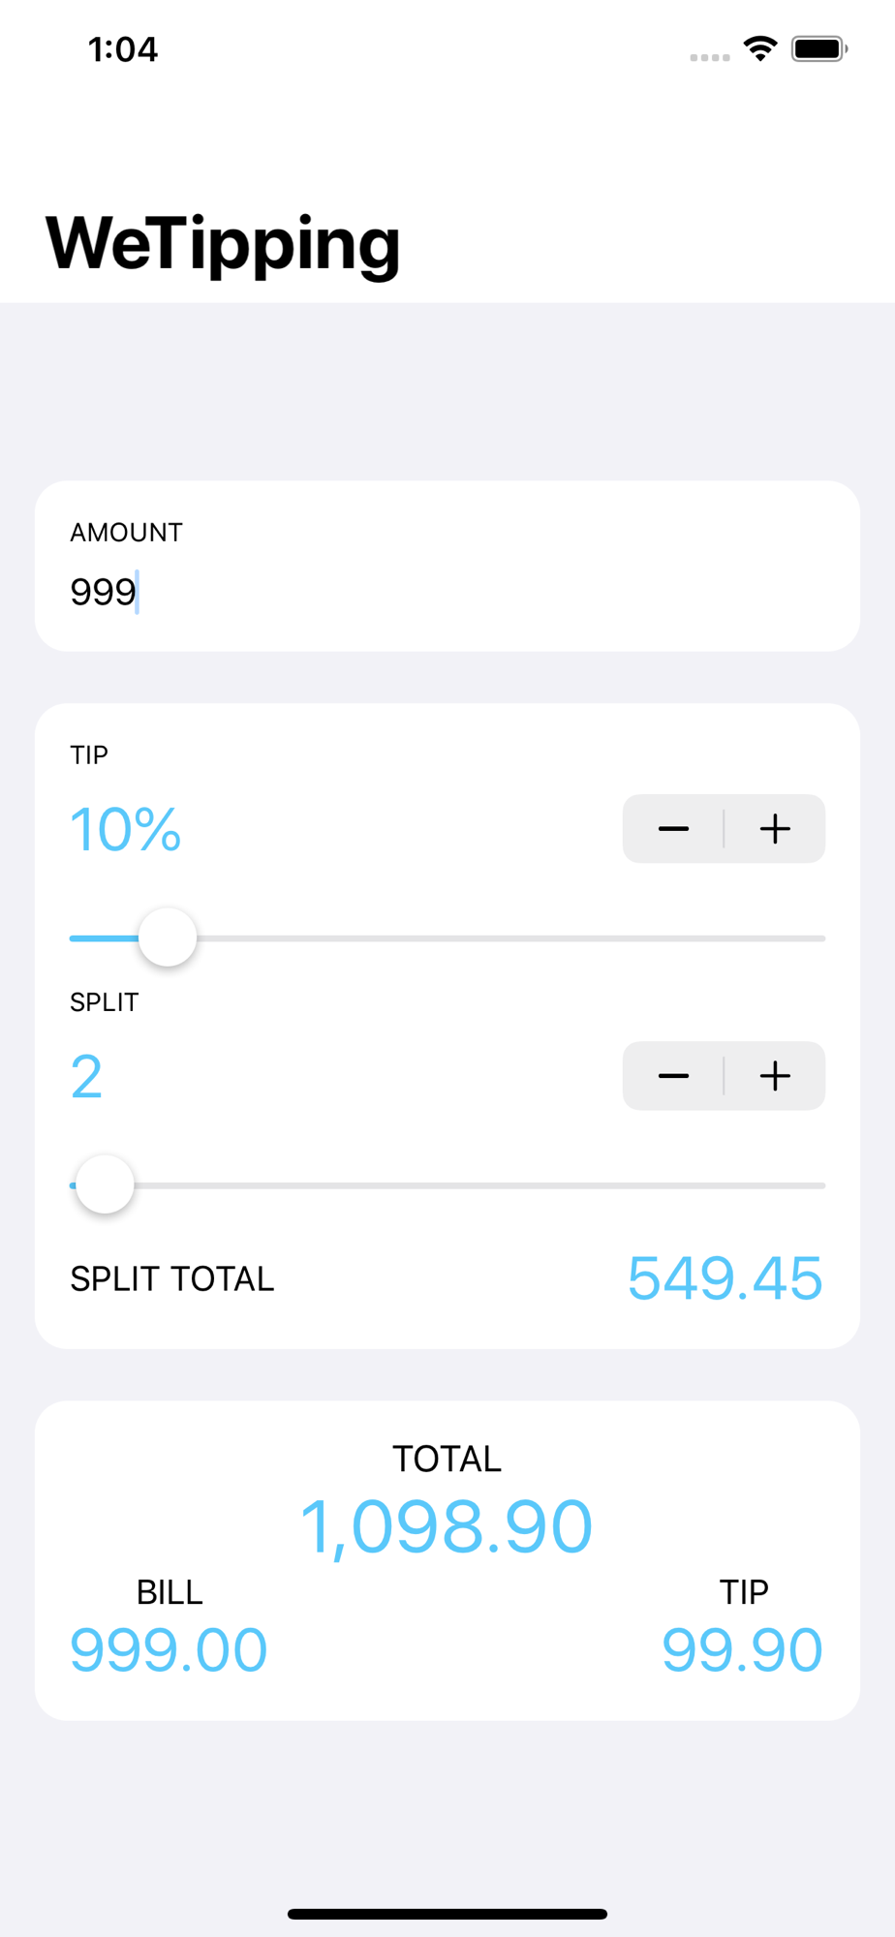Click the tip slider track near its right end
Image resolution: width=895 pixels, height=1937 pixels.
click(794, 938)
